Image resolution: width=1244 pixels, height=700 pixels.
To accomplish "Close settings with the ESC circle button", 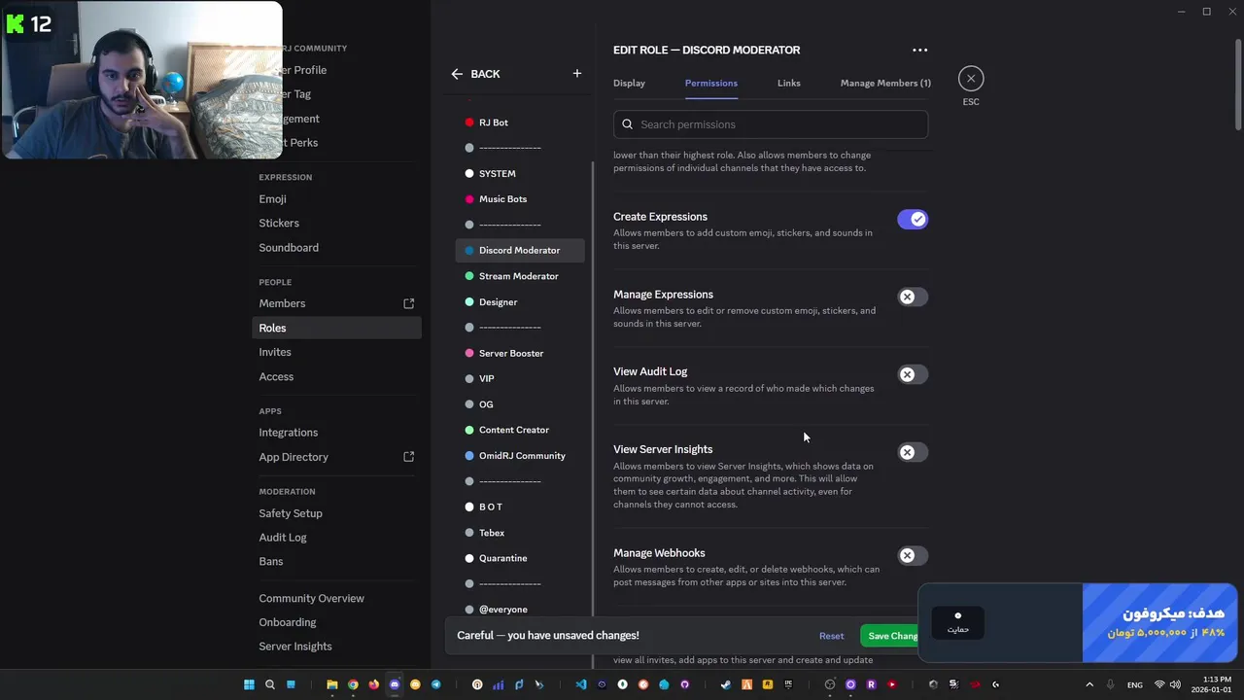I will [x=971, y=79].
